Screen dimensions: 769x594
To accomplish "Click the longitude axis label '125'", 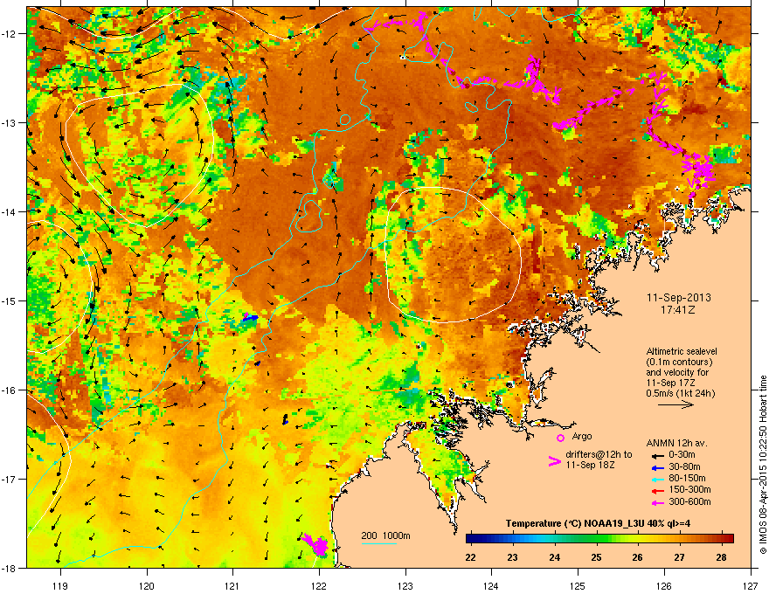I will point(578,585).
